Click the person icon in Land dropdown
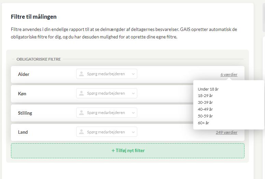Image resolution: width=265 pixels, height=179 pixels. point(82,132)
